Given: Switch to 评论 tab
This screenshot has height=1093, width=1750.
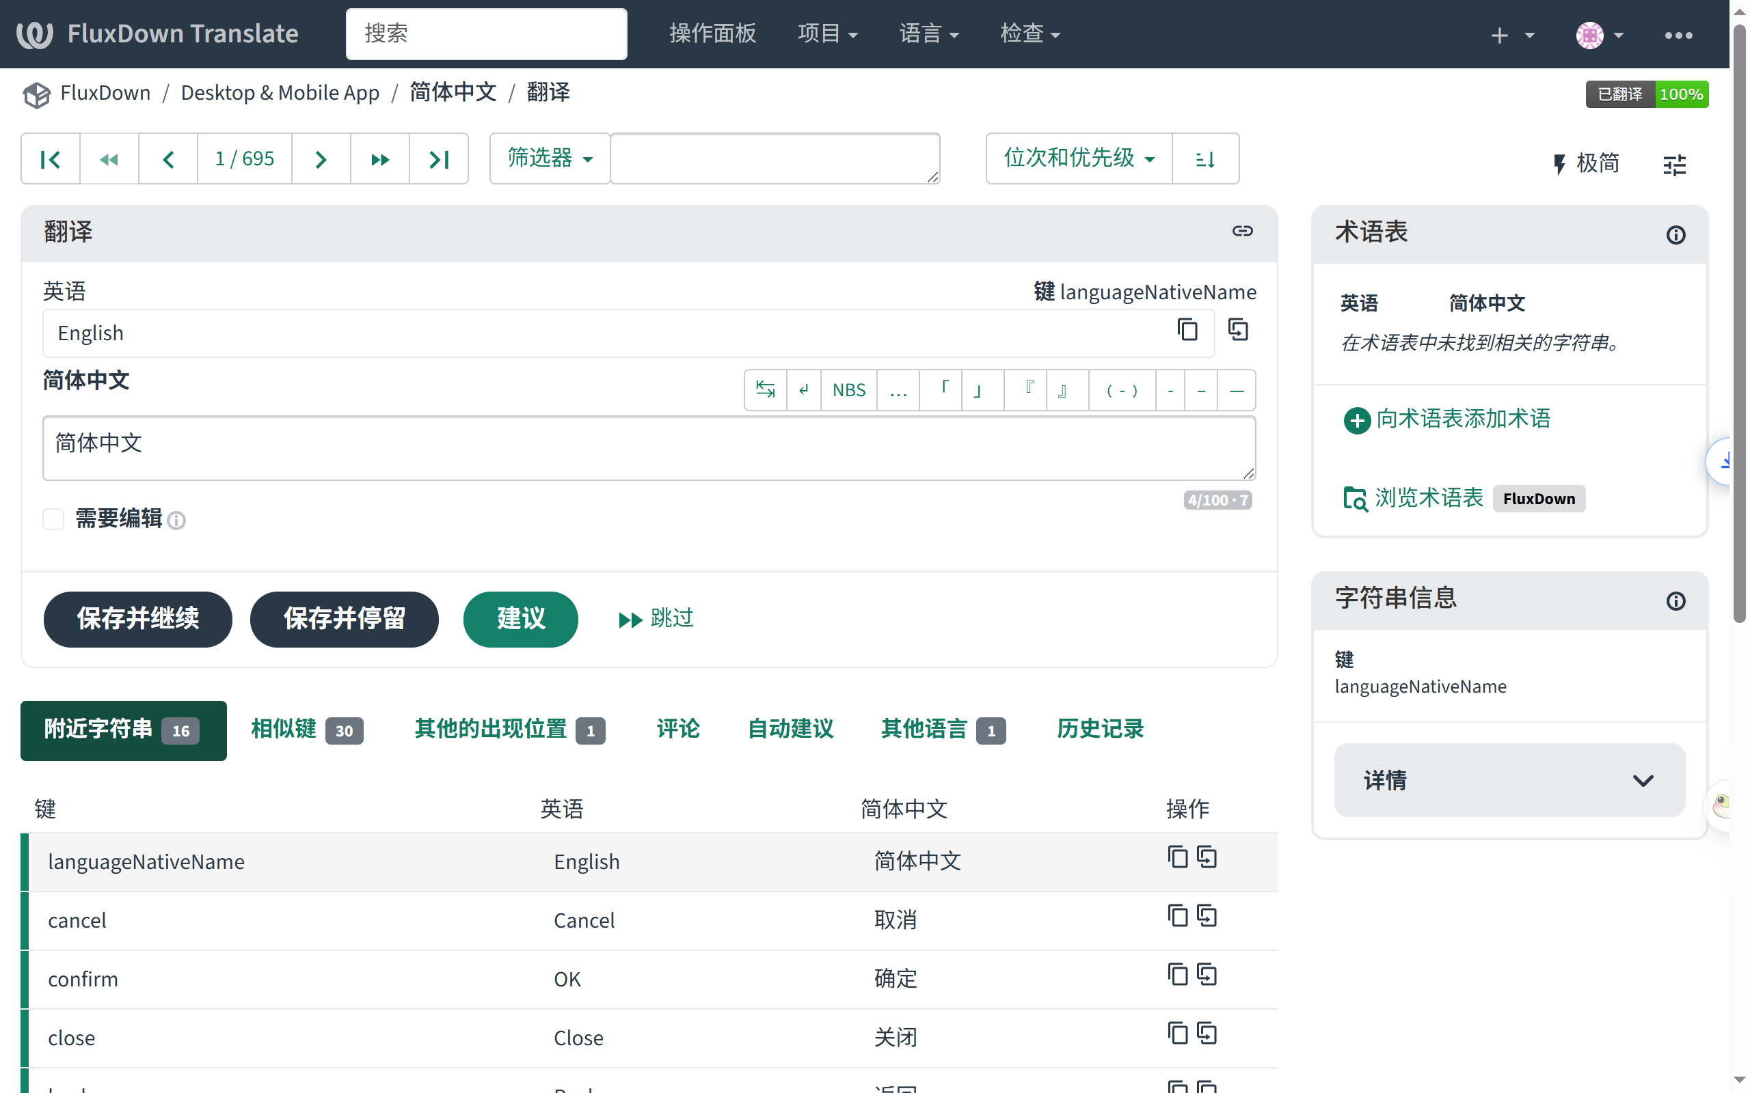Looking at the screenshot, I should (x=677, y=729).
